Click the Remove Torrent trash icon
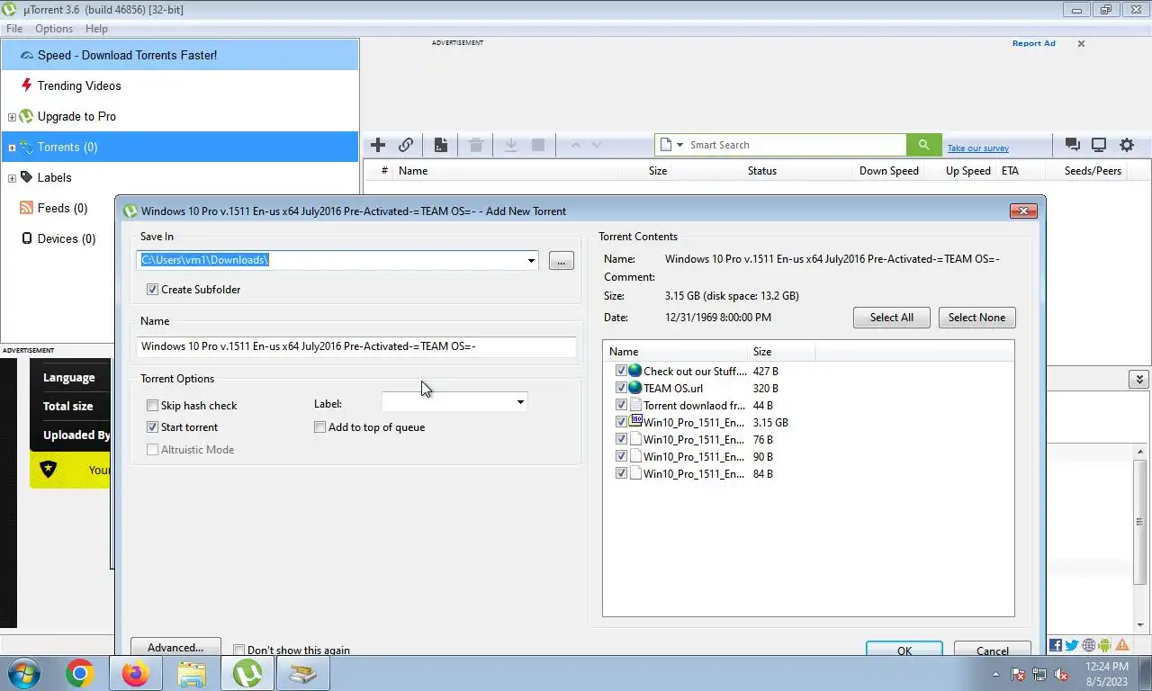This screenshot has width=1152, height=691. coord(476,145)
